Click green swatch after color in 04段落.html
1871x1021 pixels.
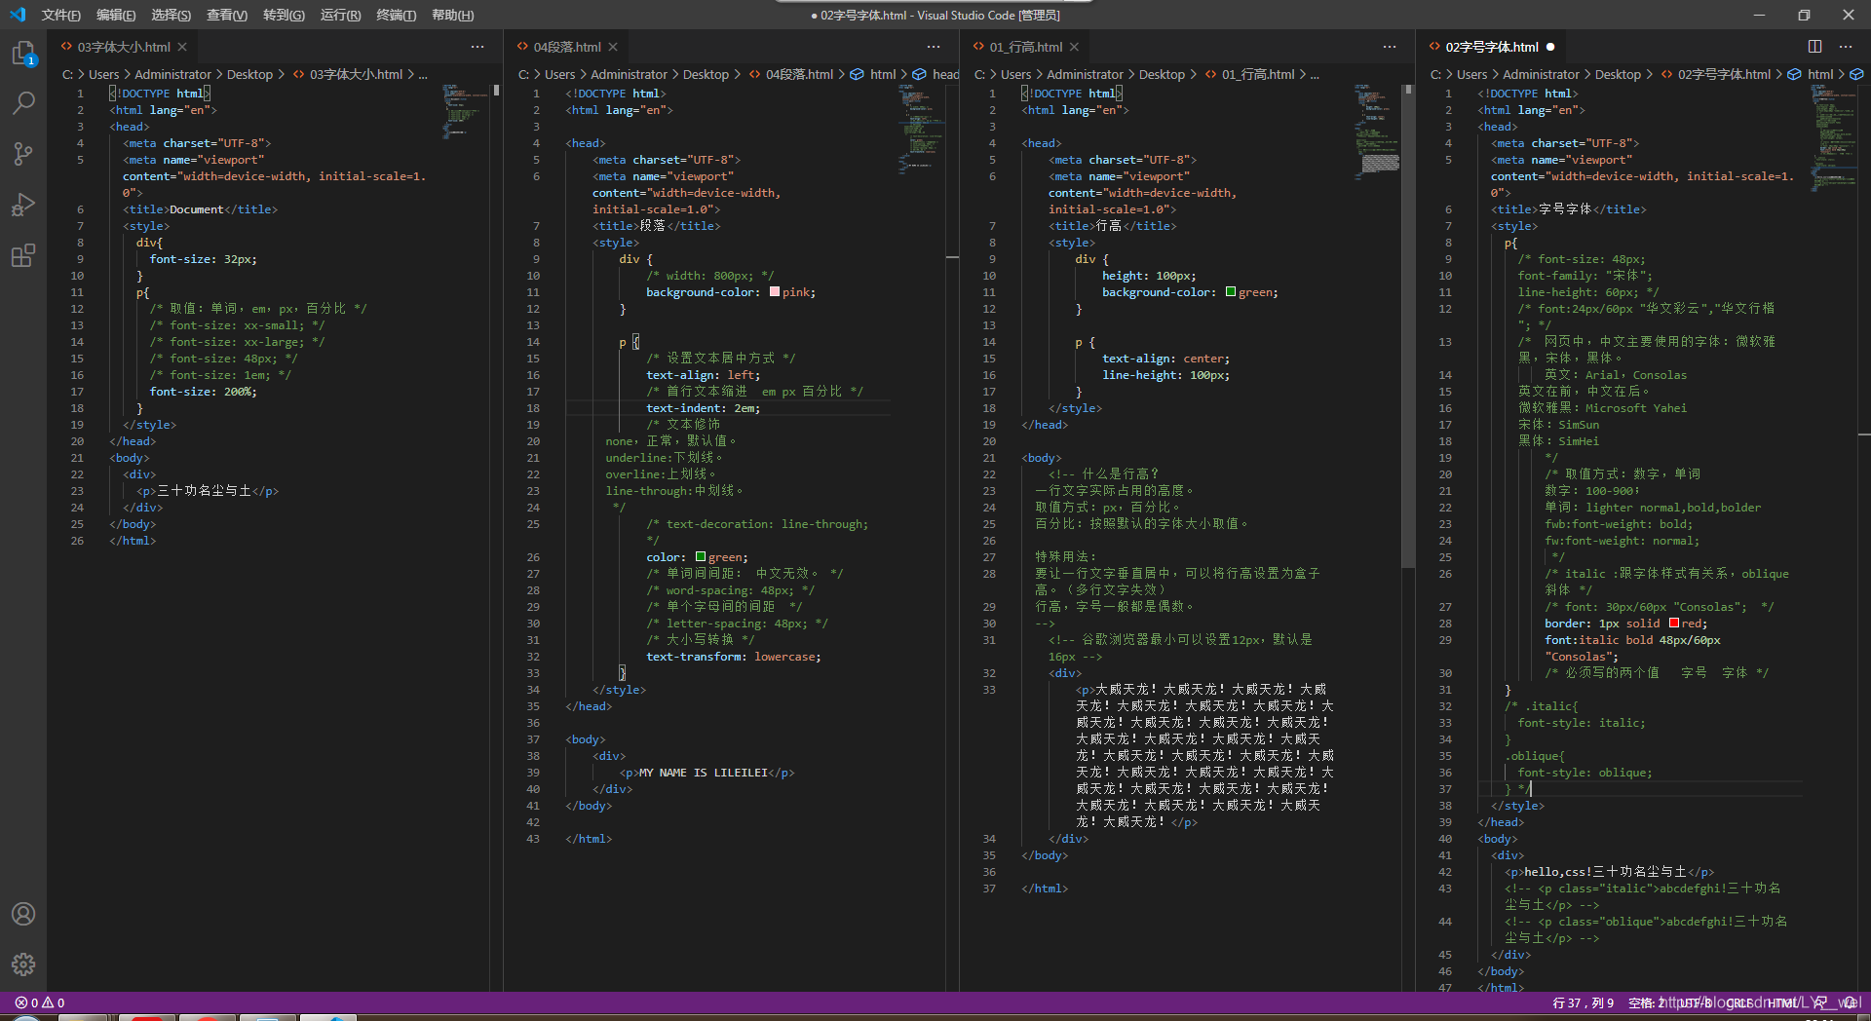tap(701, 556)
